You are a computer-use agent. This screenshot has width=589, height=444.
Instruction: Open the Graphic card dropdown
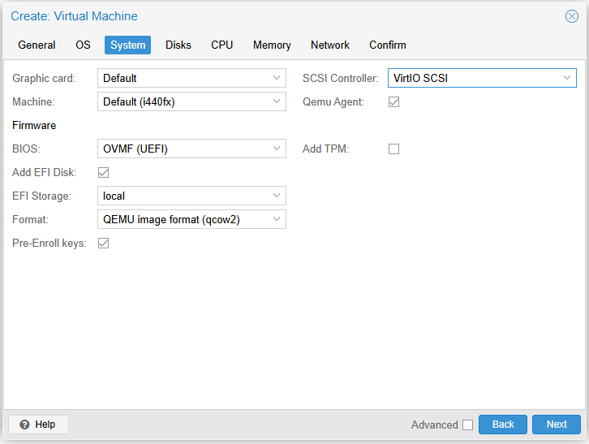click(191, 78)
